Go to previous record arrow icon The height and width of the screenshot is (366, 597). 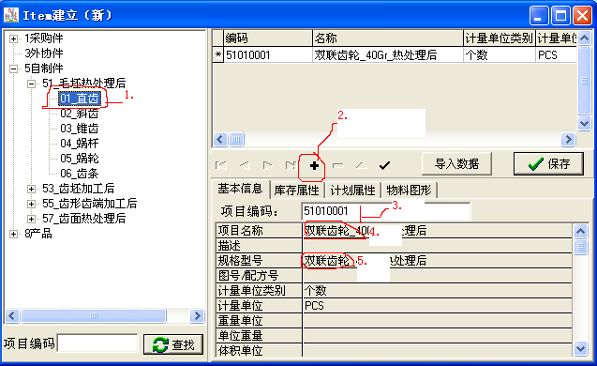tap(244, 165)
